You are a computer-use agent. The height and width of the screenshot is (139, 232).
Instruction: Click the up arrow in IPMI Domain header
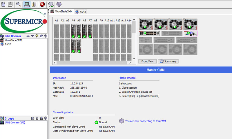tap(28, 36)
